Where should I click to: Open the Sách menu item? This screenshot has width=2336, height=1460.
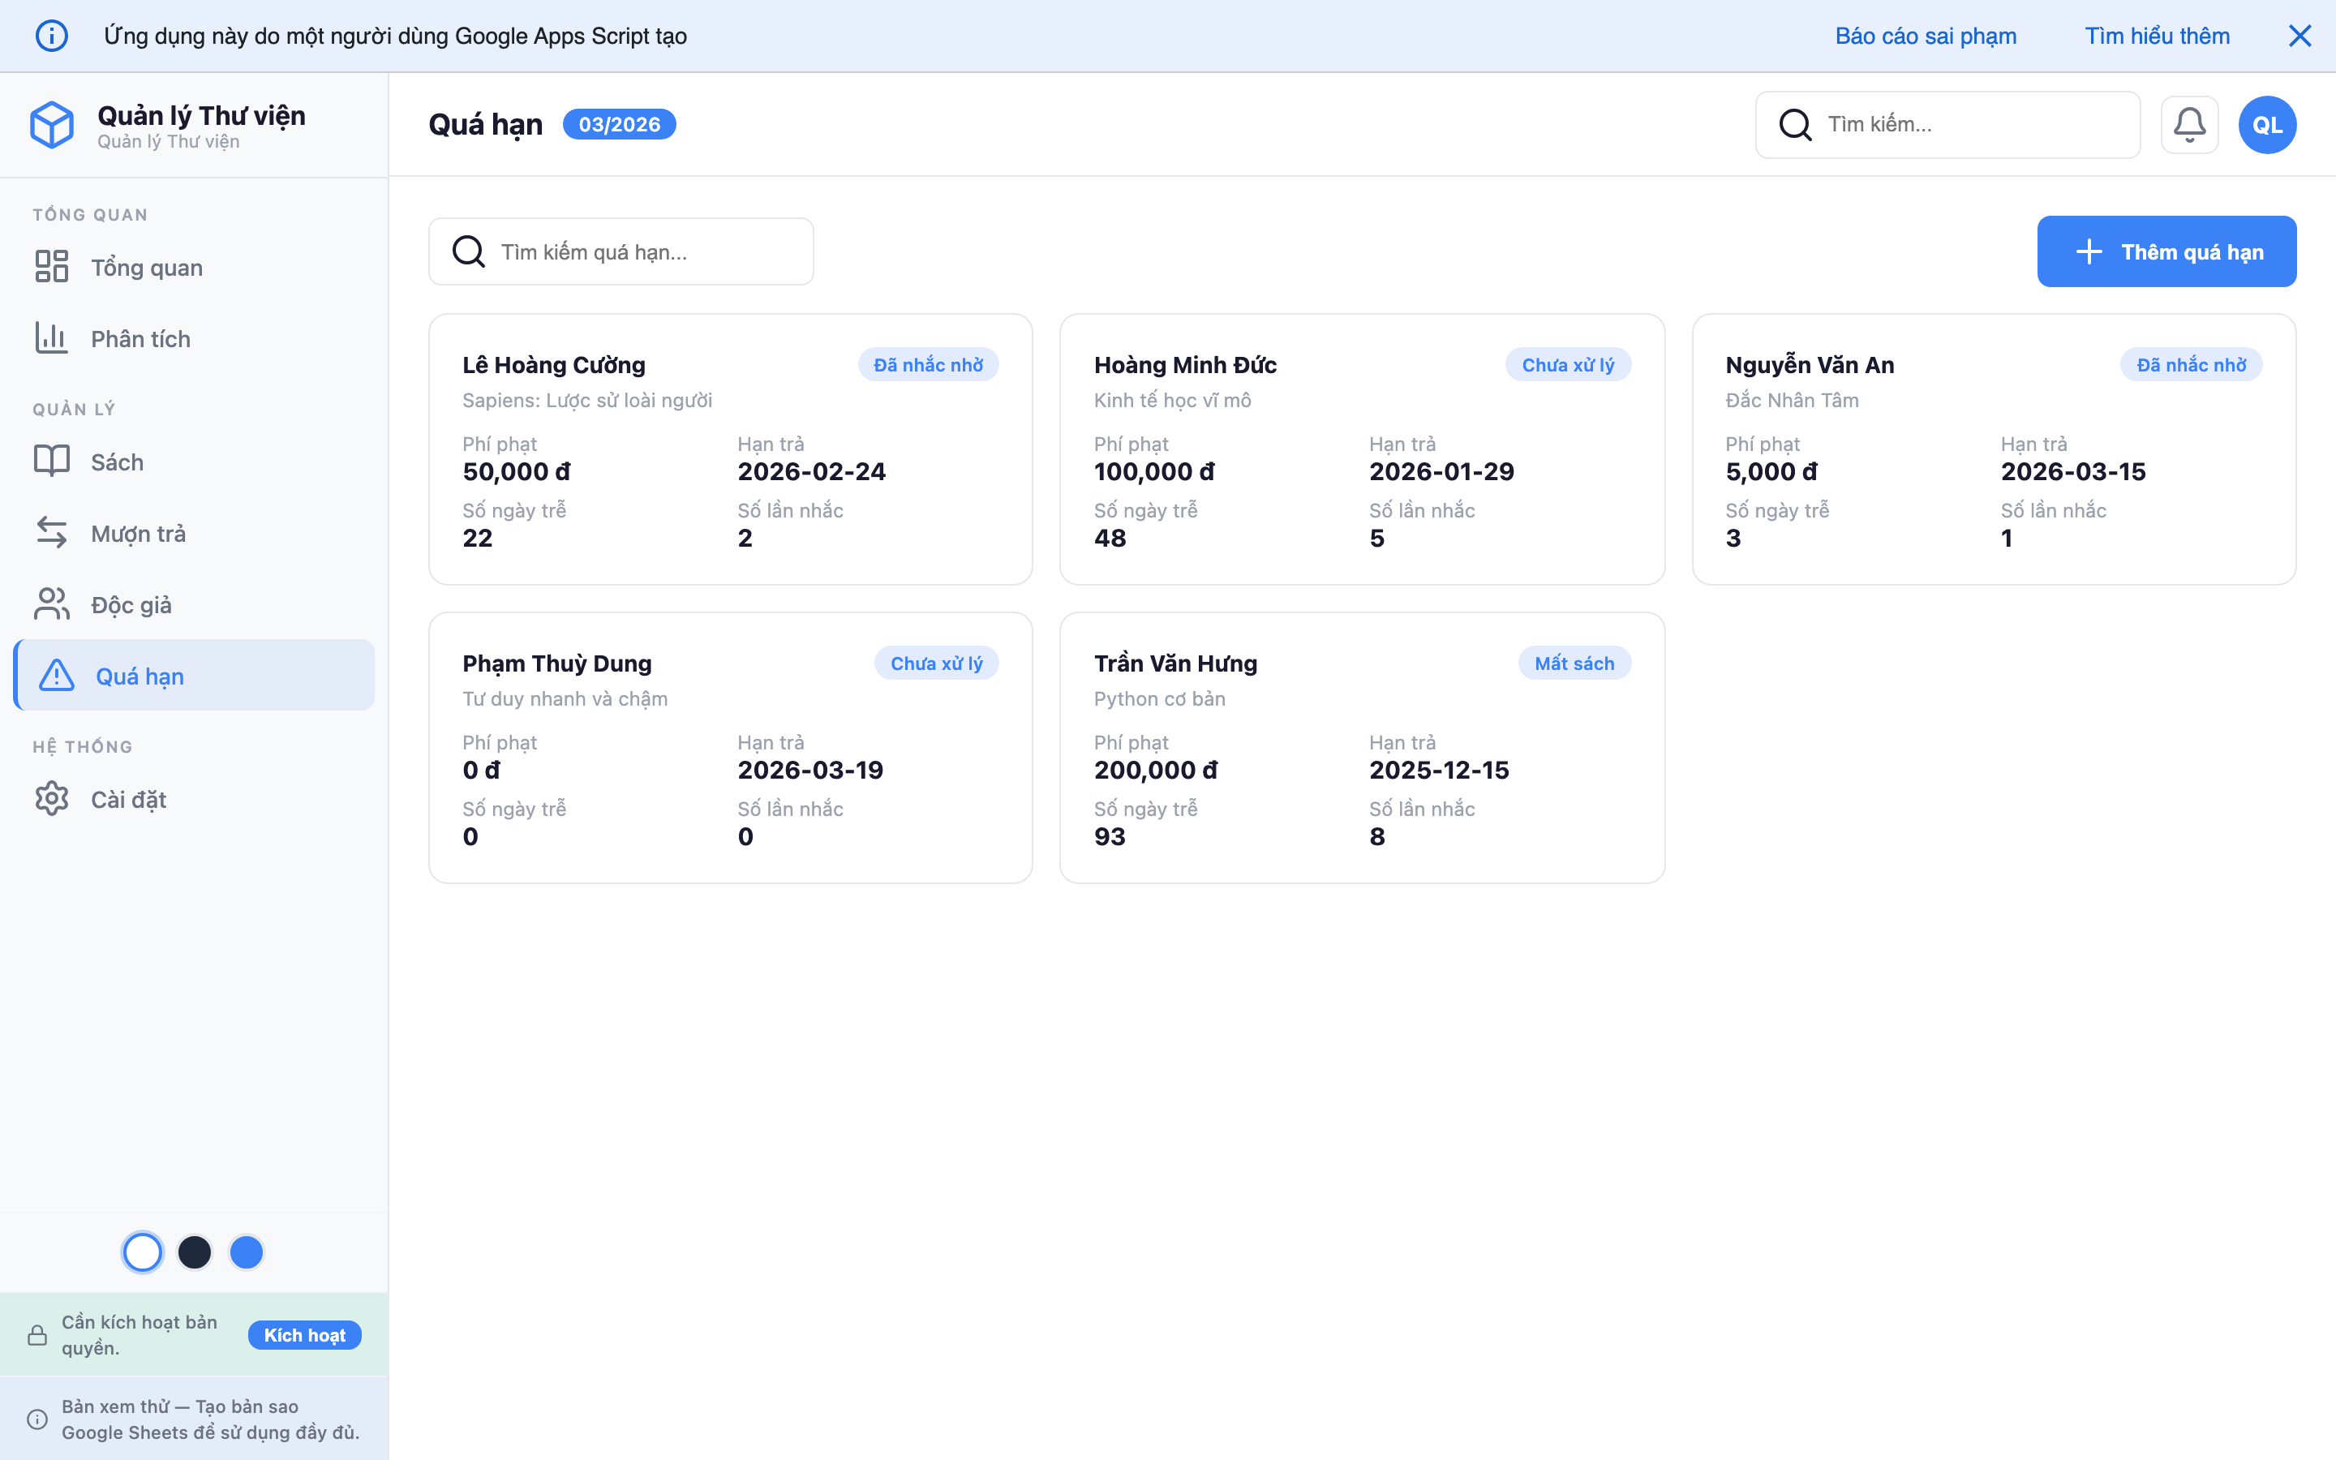[117, 462]
